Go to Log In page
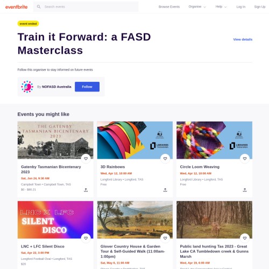Image resolution: width=269 pixels, height=269 pixels. [x=241, y=7]
